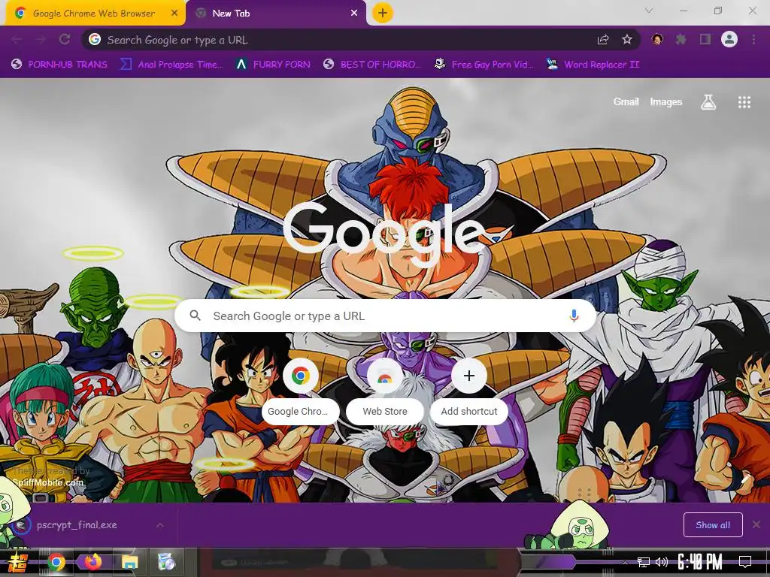Open the Search Labs flask icon
Image resolution: width=770 pixels, height=577 pixels.
click(708, 102)
